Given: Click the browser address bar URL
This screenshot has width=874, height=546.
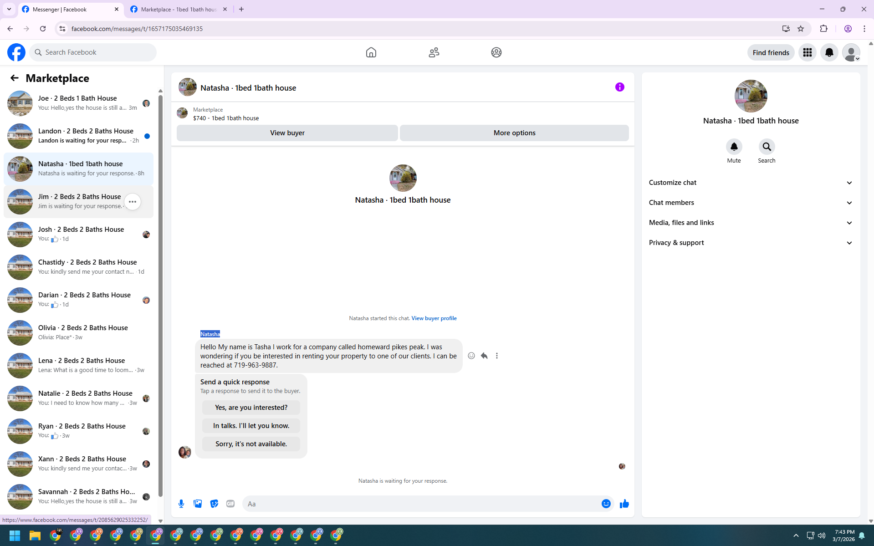Looking at the screenshot, I should (137, 29).
